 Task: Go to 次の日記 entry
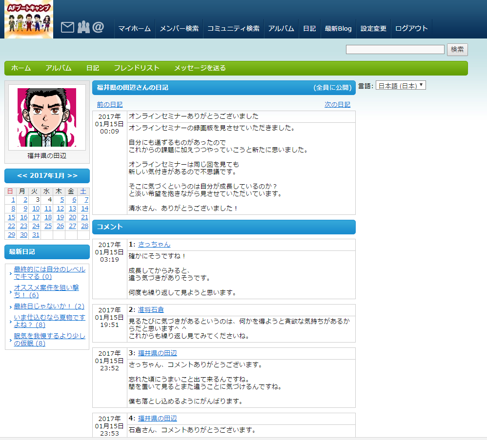pos(337,105)
